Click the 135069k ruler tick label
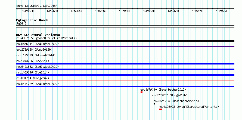The height and width of the screenshot is (120, 242). click(198, 11)
